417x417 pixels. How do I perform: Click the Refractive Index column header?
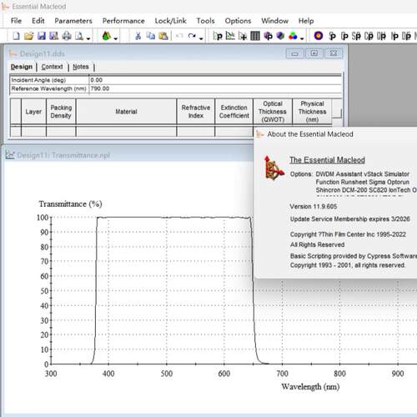[196, 112]
